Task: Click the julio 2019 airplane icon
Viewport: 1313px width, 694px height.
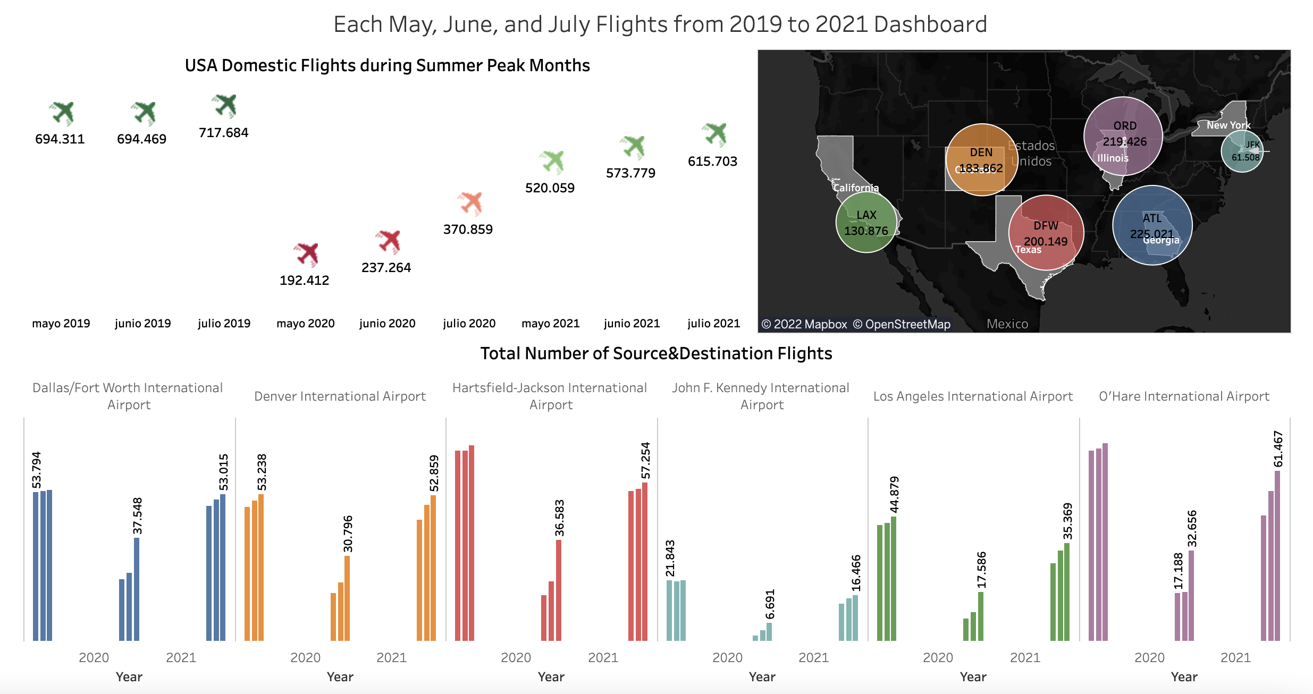Action: pos(225,106)
